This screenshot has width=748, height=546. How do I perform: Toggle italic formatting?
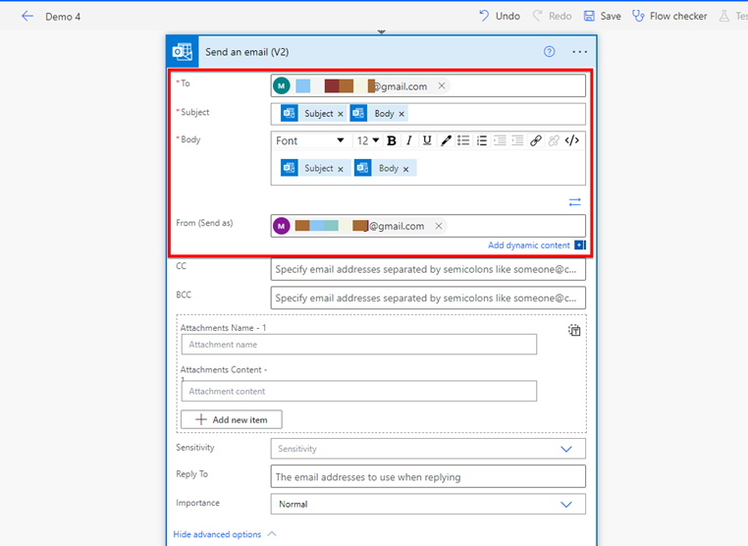point(409,140)
